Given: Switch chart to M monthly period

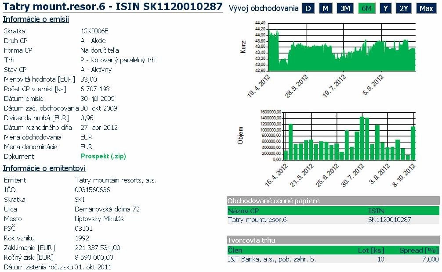Looking at the screenshot, I should pos(325,8).
